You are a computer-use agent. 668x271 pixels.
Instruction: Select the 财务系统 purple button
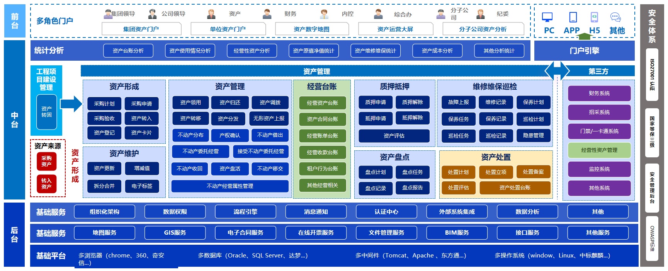(x=599, y=93)
